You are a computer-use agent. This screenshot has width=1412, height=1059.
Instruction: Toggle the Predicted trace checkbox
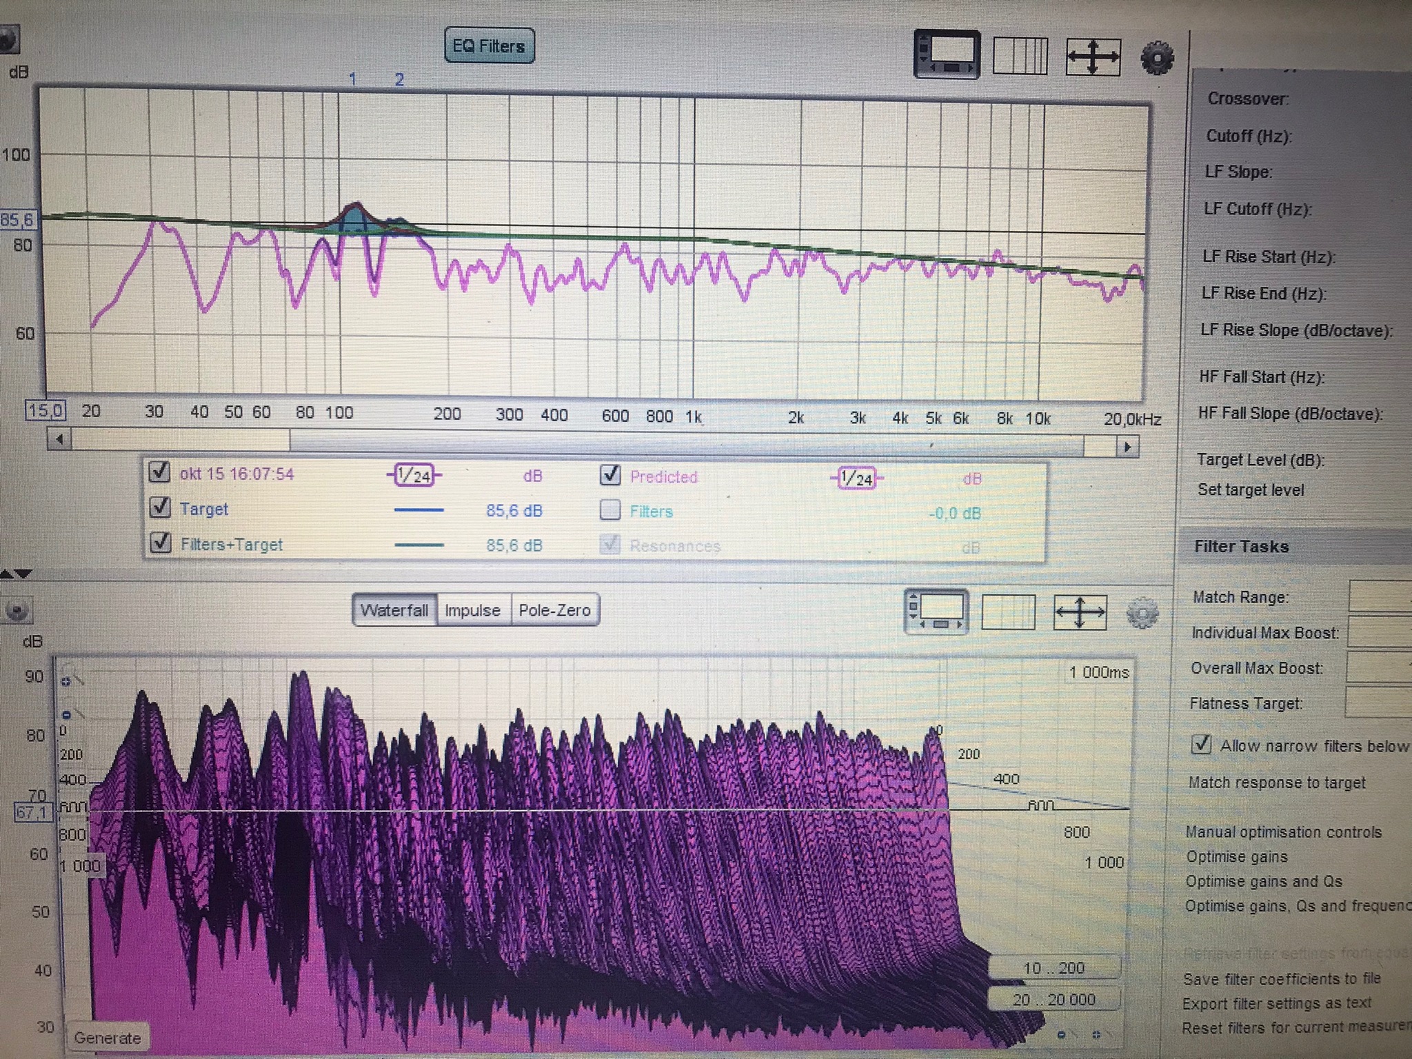(x=610, y=475)
